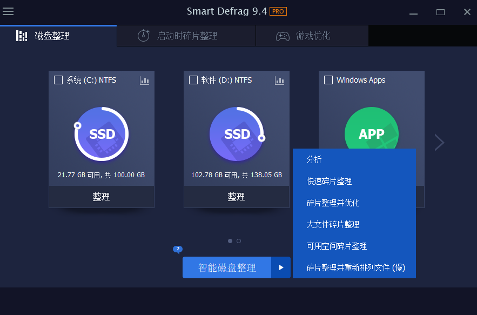
Task: Click 整理 under the C: drive
Action: [x=102, y=197]
